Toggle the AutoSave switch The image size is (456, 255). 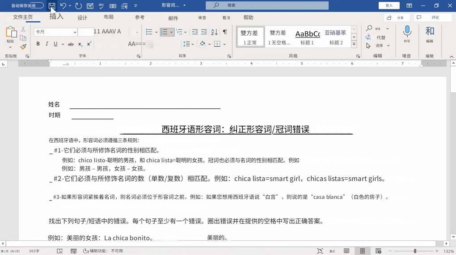point(38,5)
